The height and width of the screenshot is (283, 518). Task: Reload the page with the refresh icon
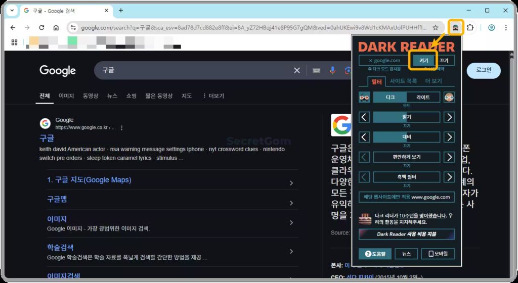click(x=41, y=28)
